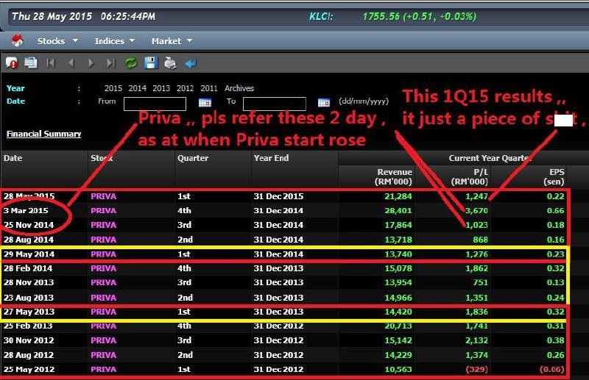
Task: Open the To date calendar picker
Action: 324,102
